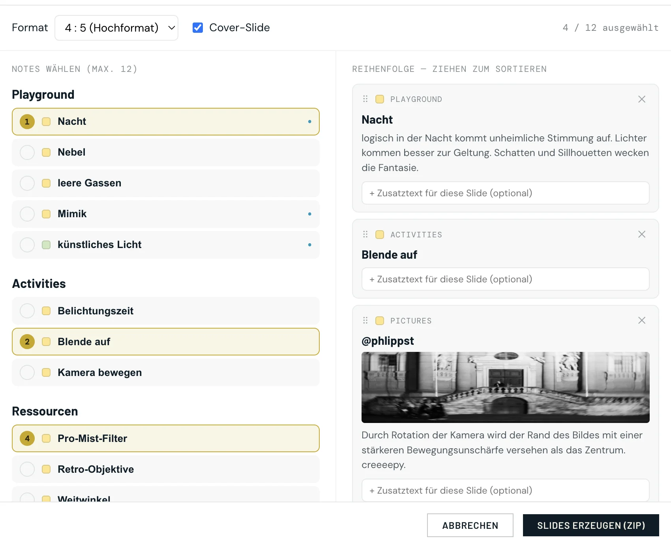
Task: Deselect Pro-Mist-Filter with badge 4
Action: pos(27,438)
